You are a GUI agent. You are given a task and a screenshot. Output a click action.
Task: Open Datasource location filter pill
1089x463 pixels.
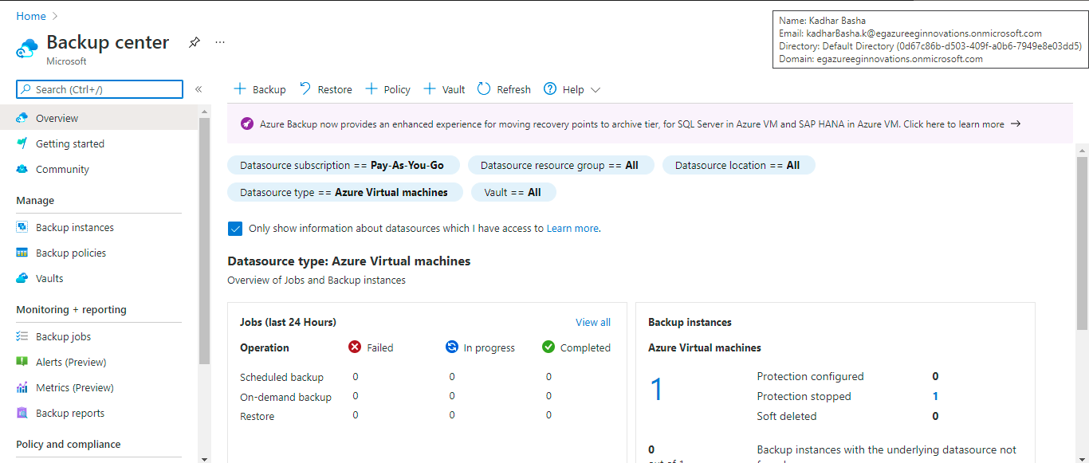coord(738,165)
